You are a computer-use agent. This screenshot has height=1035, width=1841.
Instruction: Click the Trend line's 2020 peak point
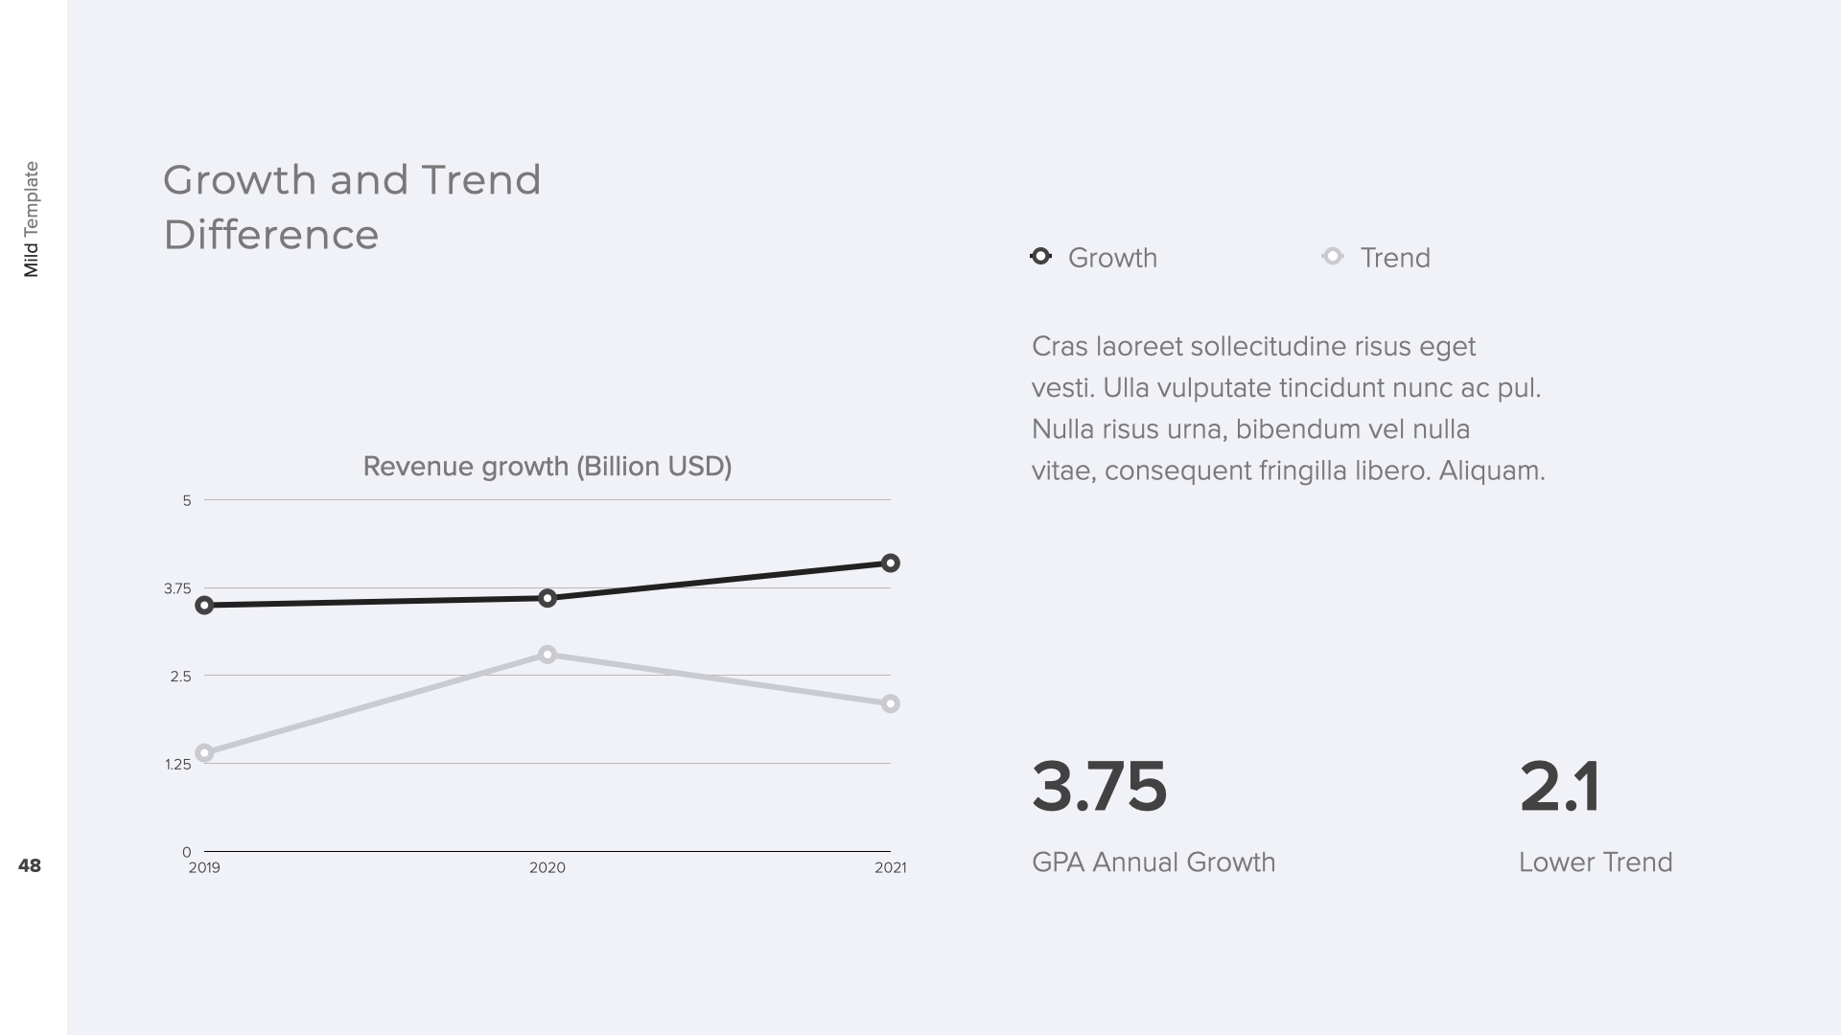(x=548, y=655)
